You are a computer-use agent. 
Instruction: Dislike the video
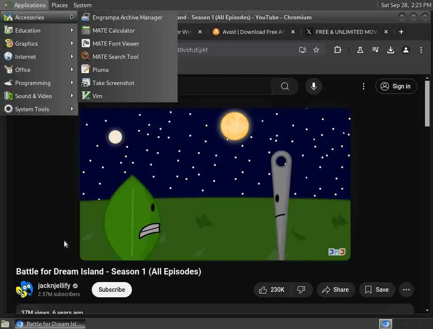coord(301,290)
